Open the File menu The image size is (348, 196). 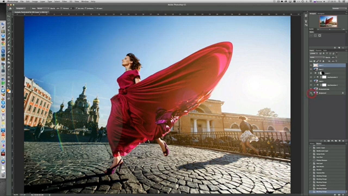(x=22, y=1)
